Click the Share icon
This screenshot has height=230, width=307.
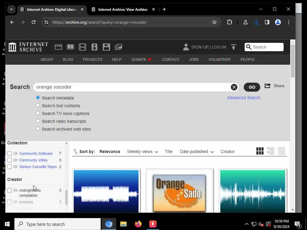coord(267,86)
